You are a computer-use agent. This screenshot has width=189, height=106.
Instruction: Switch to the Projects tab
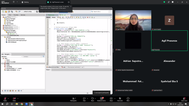(x=4, y=15)
